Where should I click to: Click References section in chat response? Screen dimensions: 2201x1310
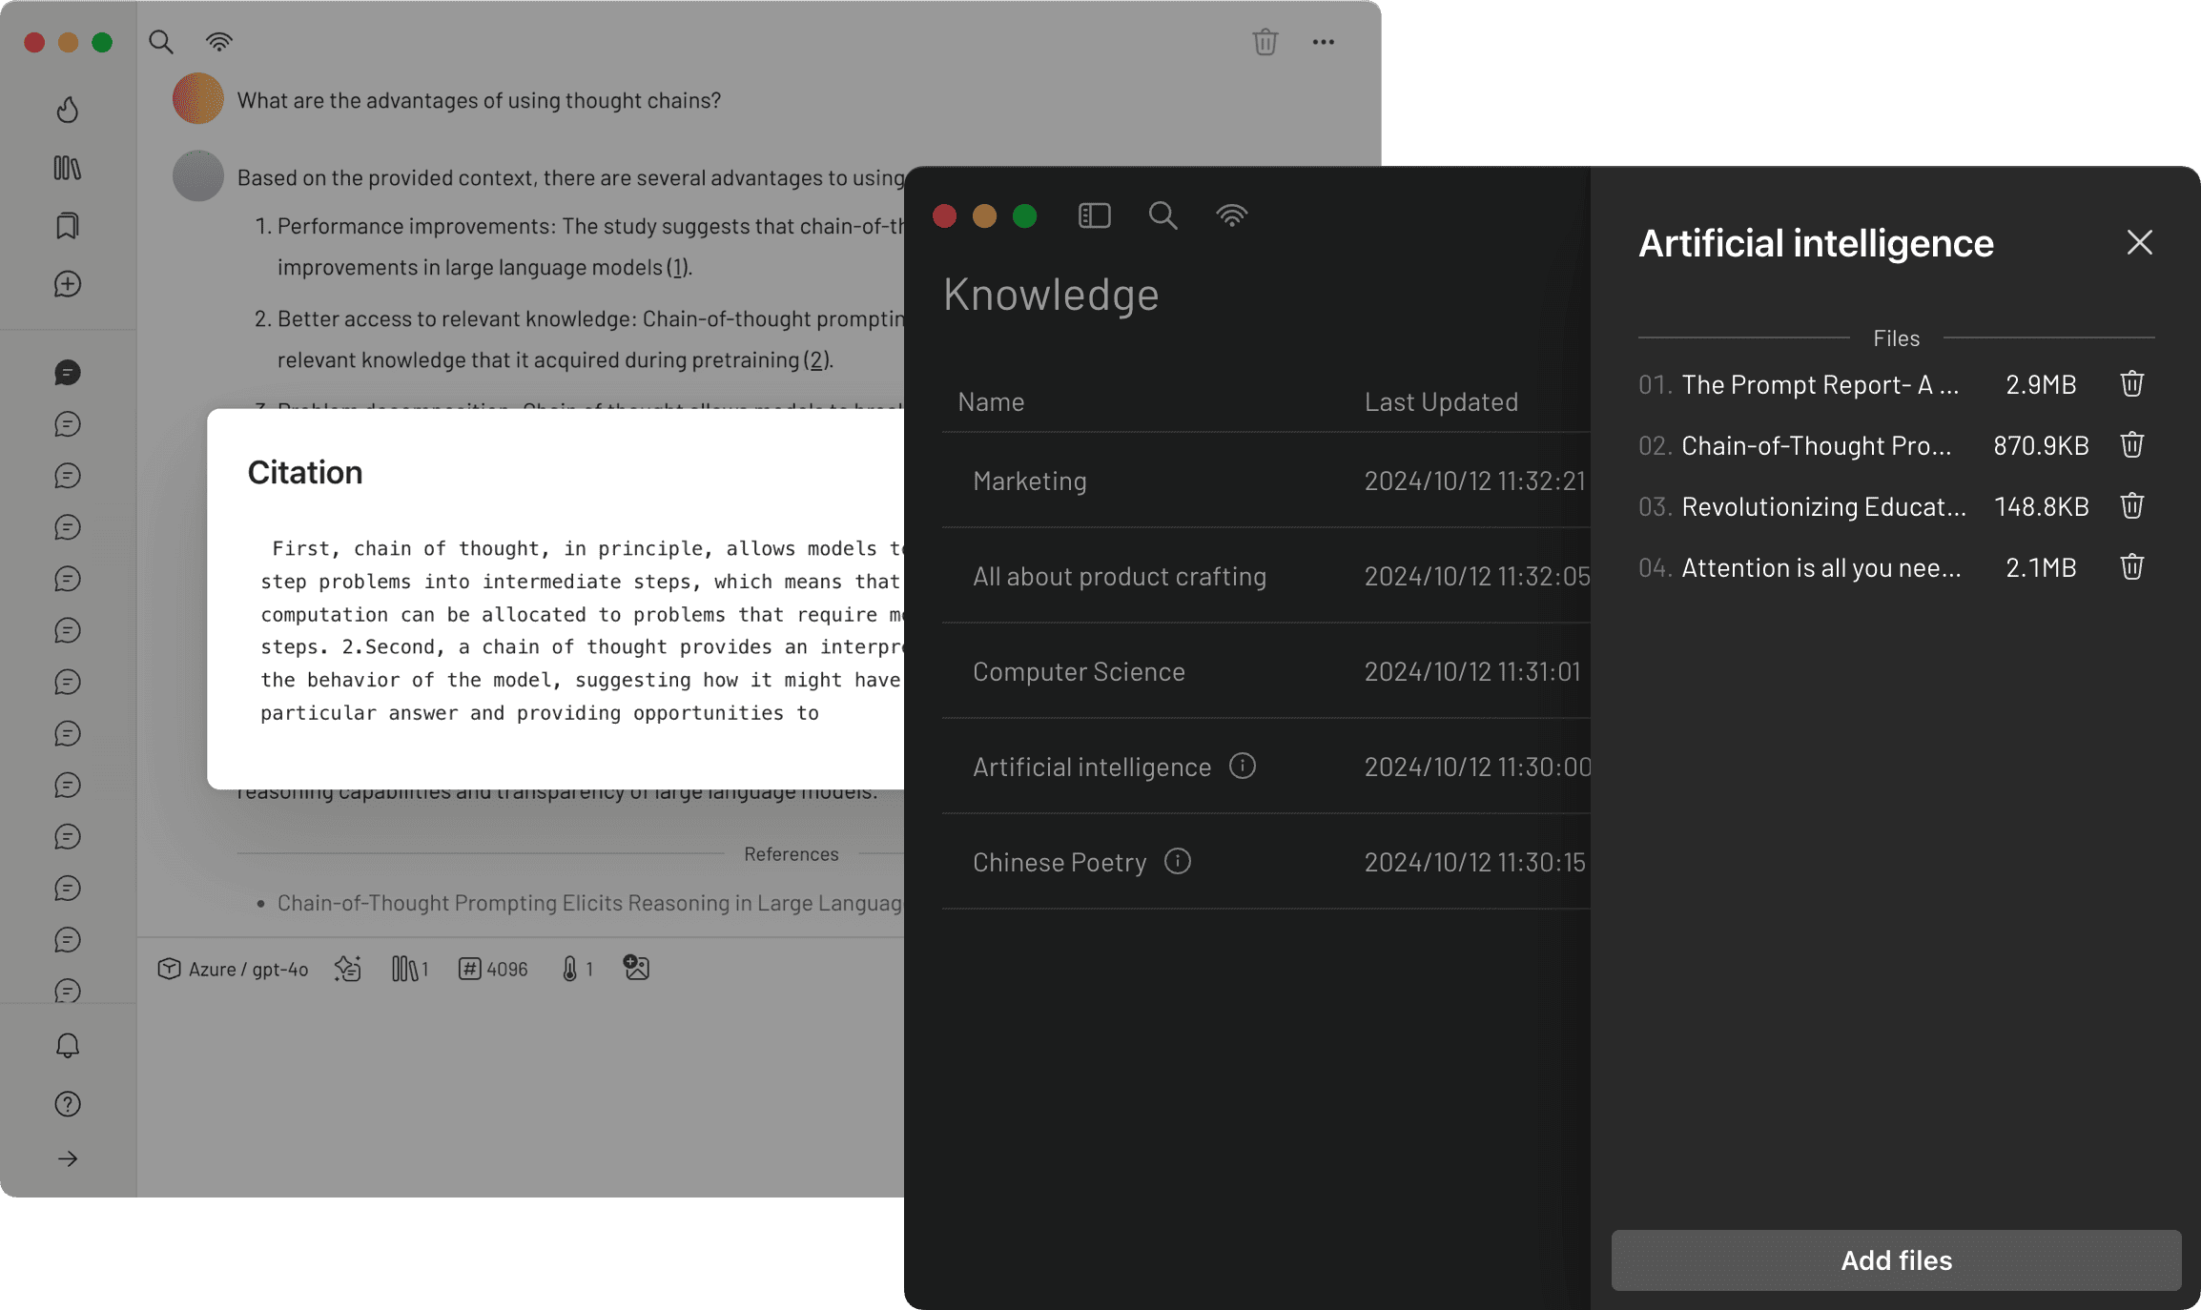pyautogui.click(x=790, y=854)
